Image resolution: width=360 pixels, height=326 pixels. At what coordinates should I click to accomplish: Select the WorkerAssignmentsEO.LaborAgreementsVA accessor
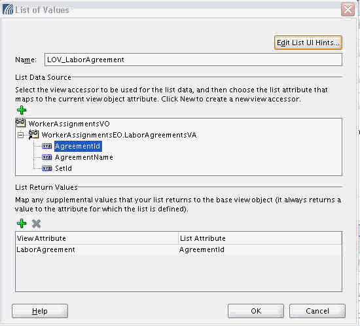click(119, 135)
